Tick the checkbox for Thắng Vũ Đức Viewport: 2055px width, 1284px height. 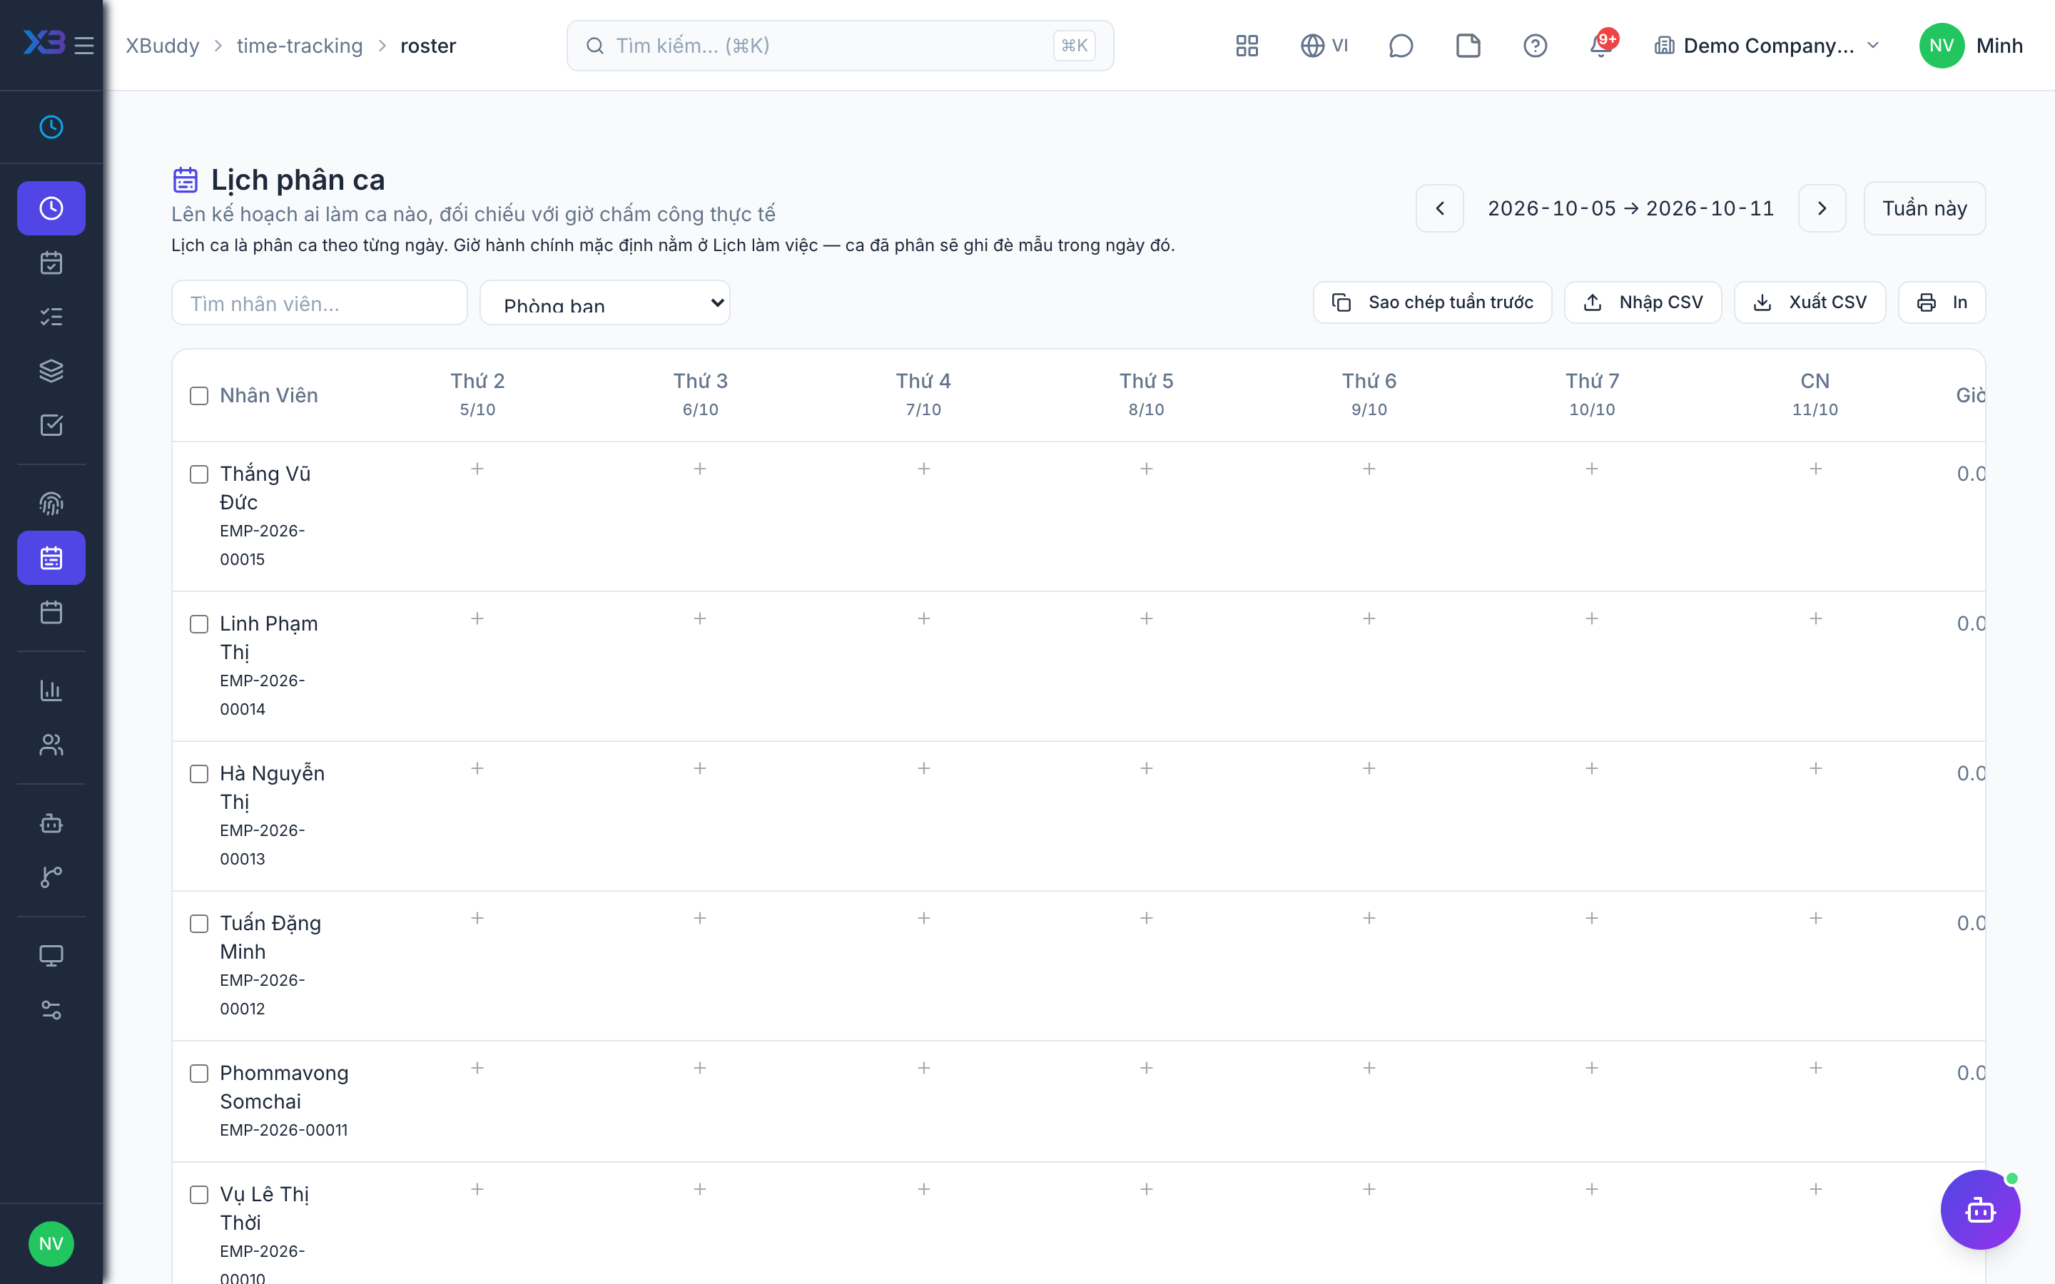click(198, 474)
